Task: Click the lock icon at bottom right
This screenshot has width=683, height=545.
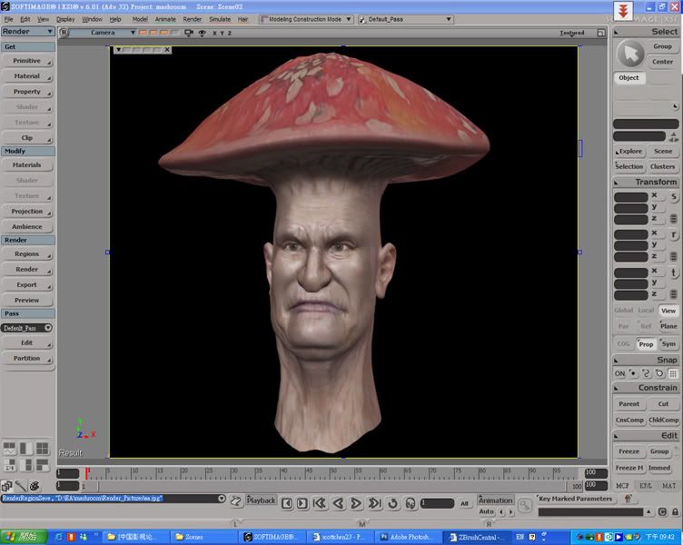Action: (x=675, y=512)
